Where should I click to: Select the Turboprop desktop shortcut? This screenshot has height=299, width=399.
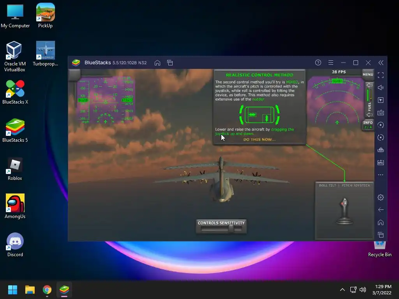click(x=45, y=54)
